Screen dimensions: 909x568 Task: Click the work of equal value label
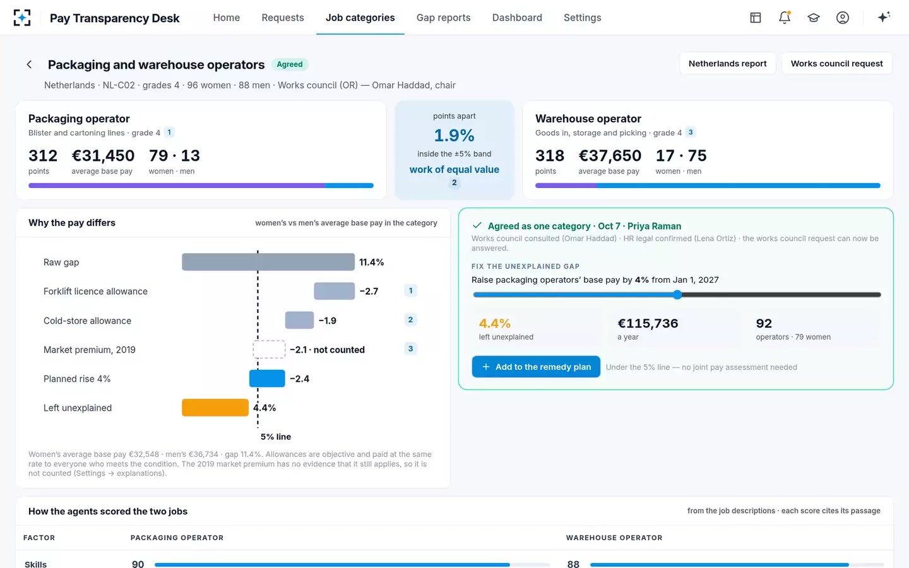pyautogui.click(x=454, y=170)
